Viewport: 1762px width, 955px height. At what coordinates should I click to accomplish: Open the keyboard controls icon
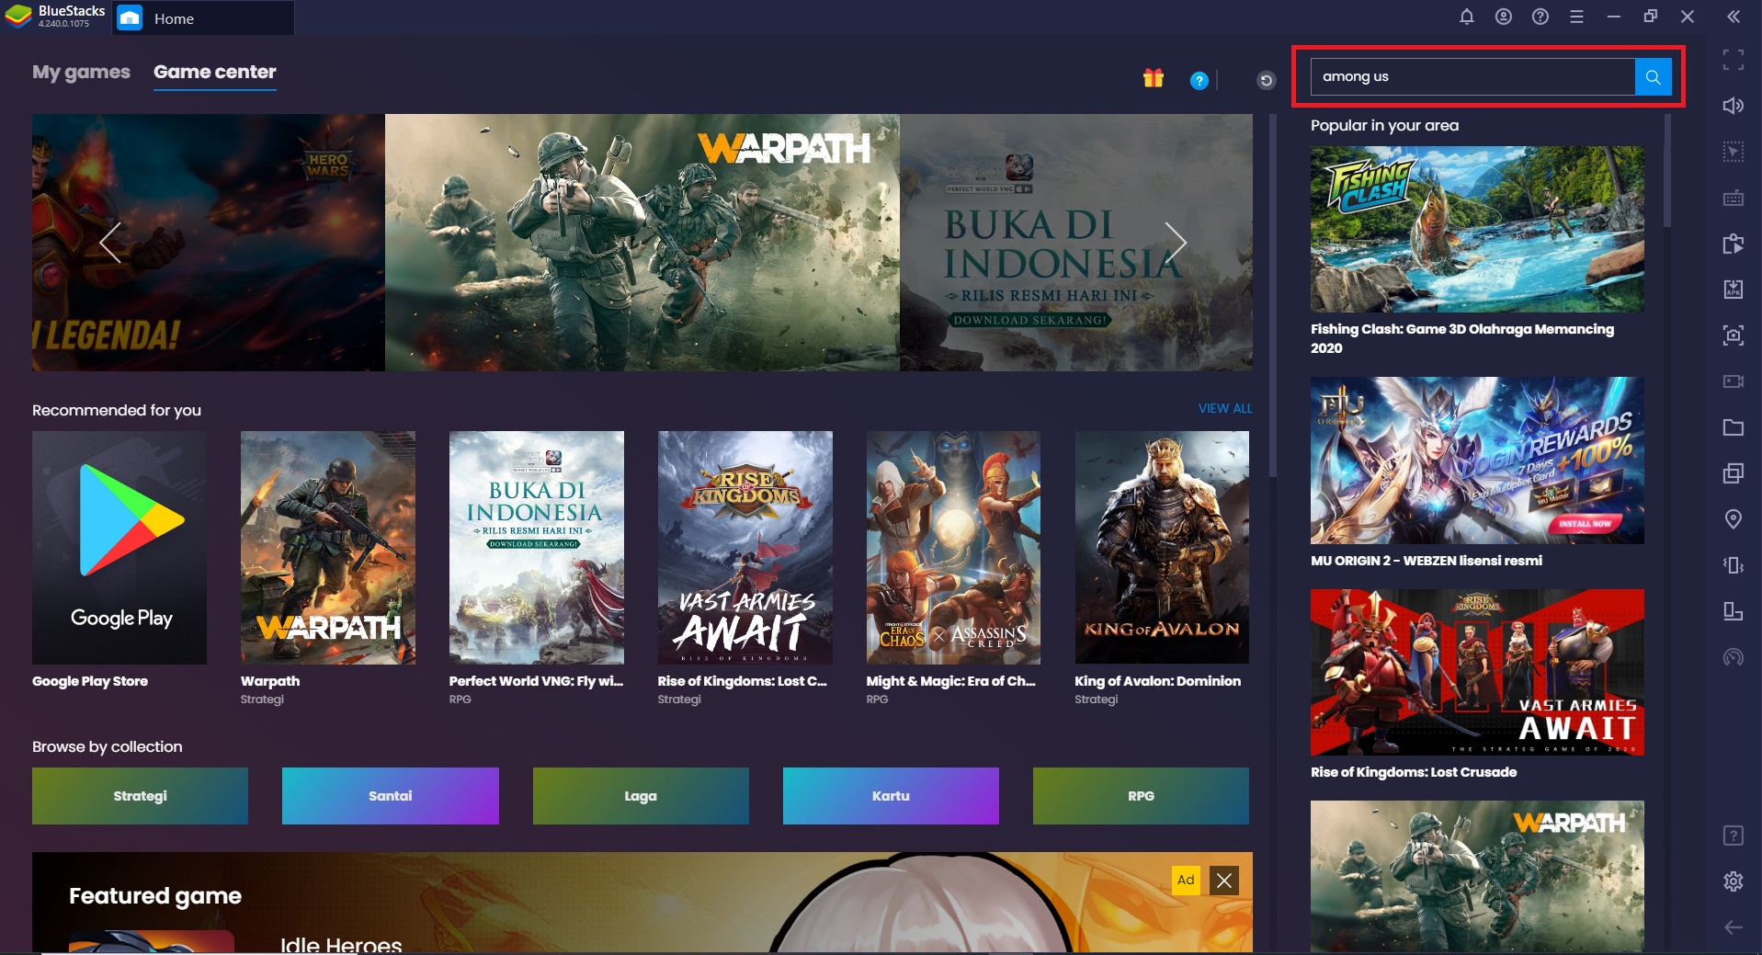[1734, 198]
